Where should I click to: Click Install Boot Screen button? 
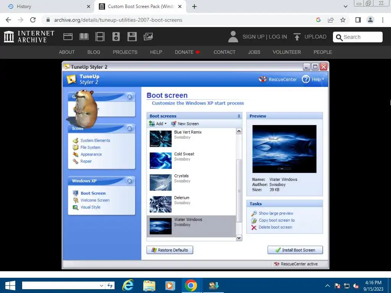click(x=295, y=250)
